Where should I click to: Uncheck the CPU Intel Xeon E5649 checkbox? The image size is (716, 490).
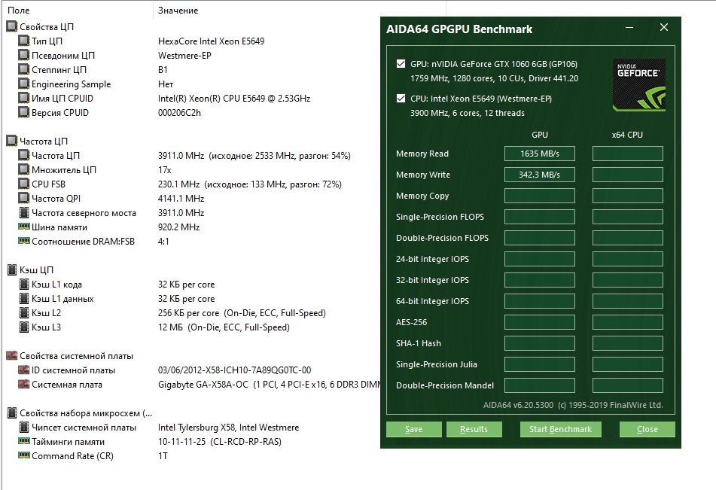click(x=401, y=99)
